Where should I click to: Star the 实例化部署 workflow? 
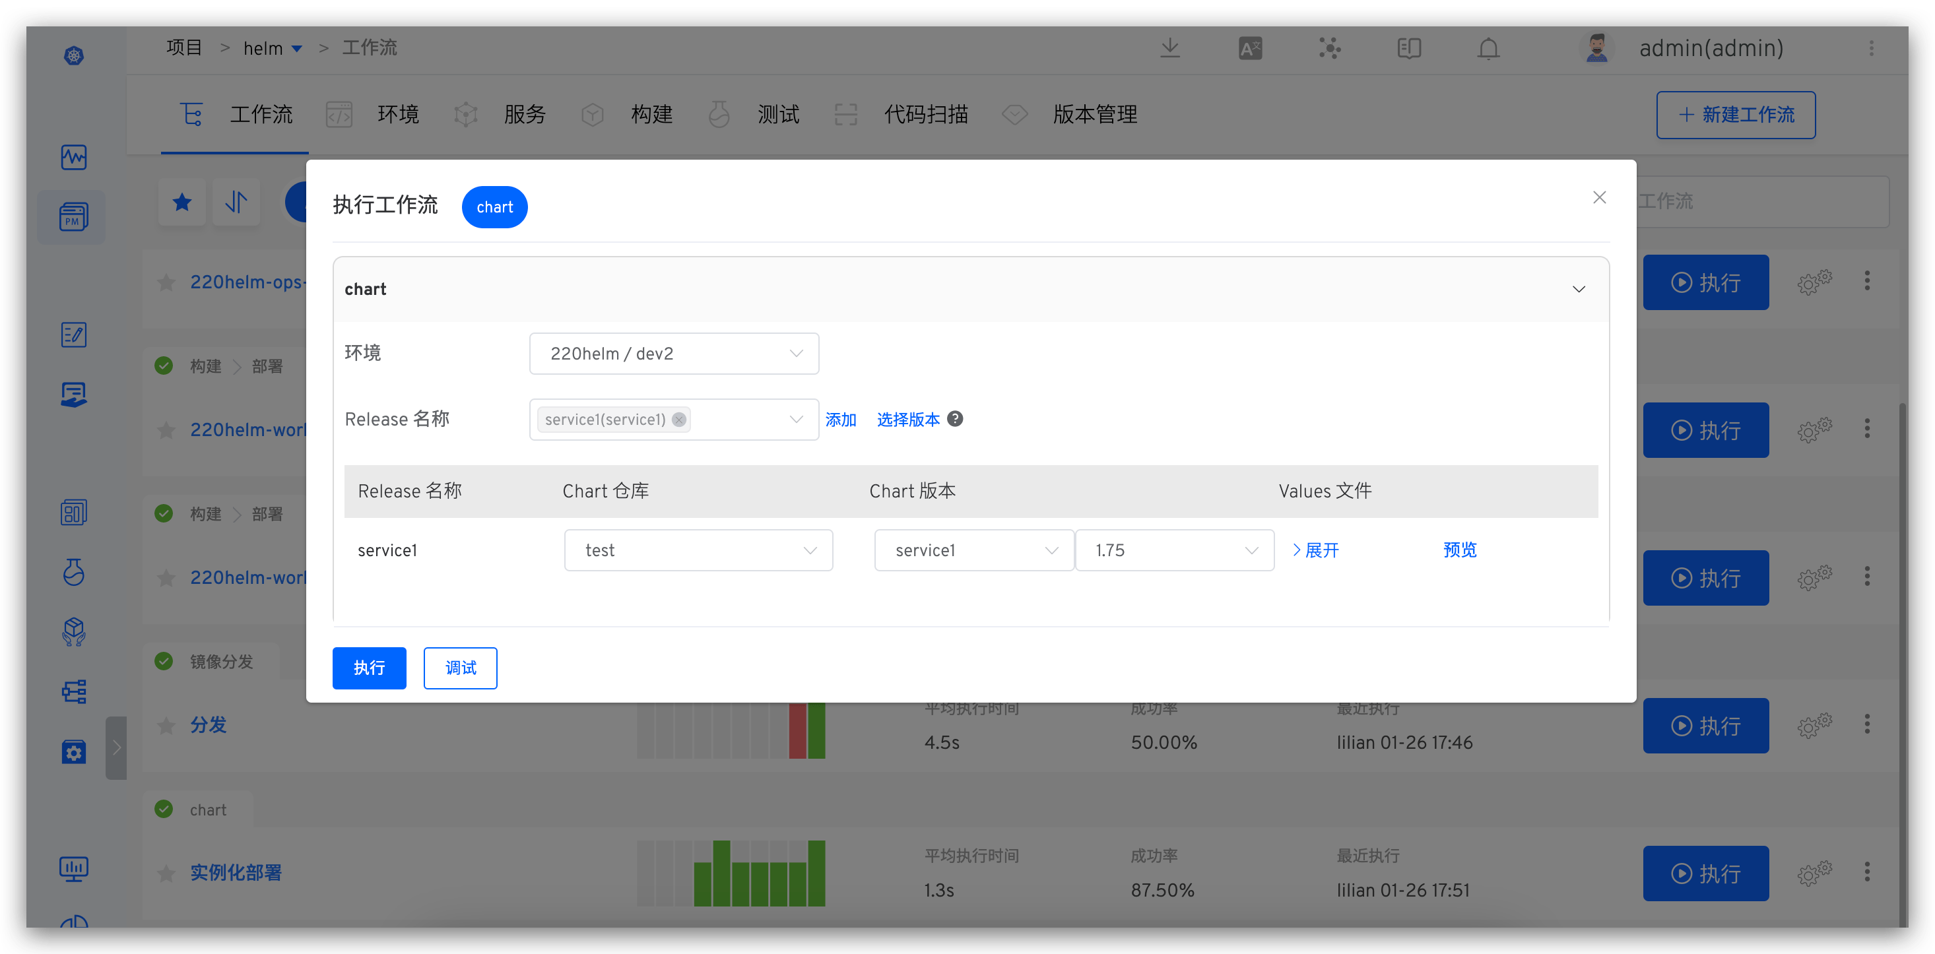pos(166,873)
